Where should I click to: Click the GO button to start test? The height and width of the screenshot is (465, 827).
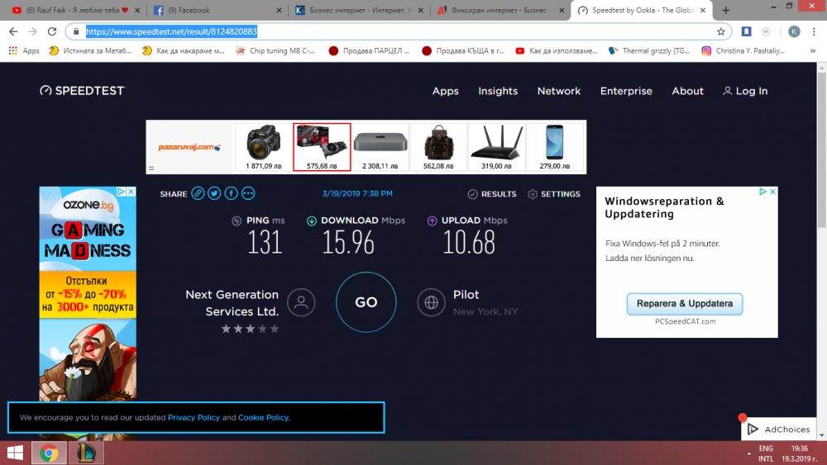(x=366, y=302)
